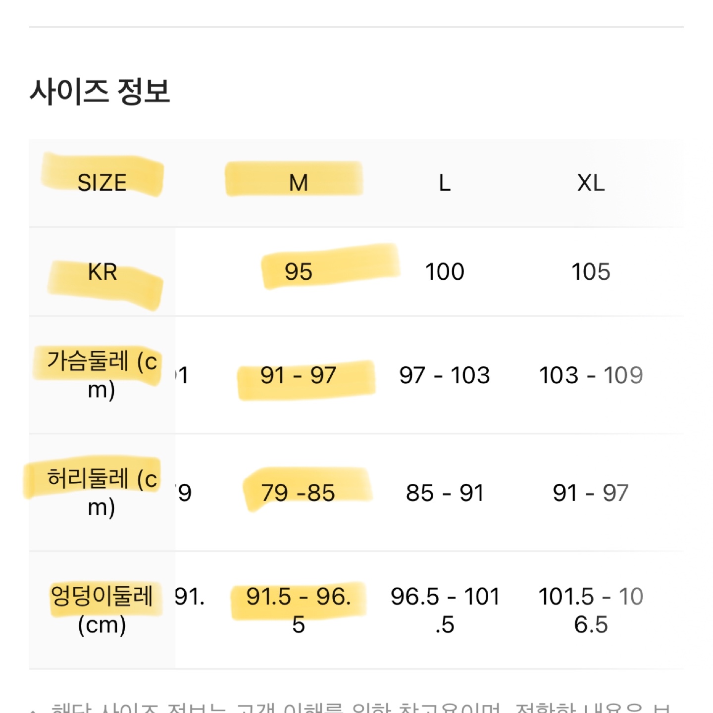Tap the KR 105 value

tap(591, 272)
